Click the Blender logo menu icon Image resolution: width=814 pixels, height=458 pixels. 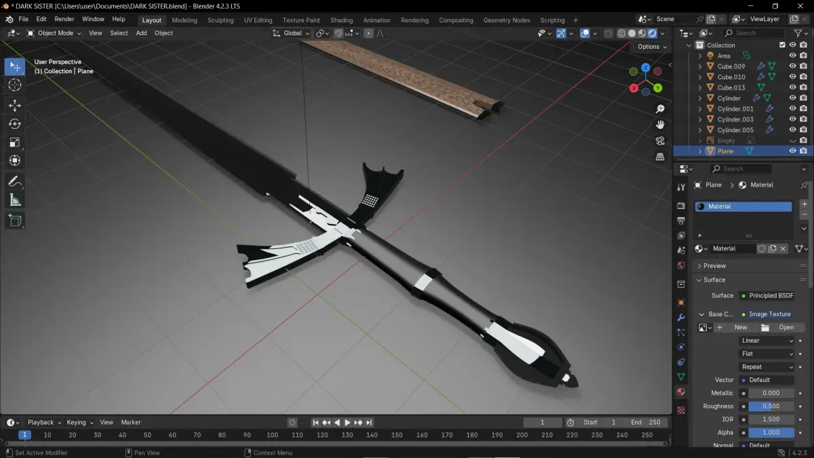pyautogui.click(x=8, y=19)
